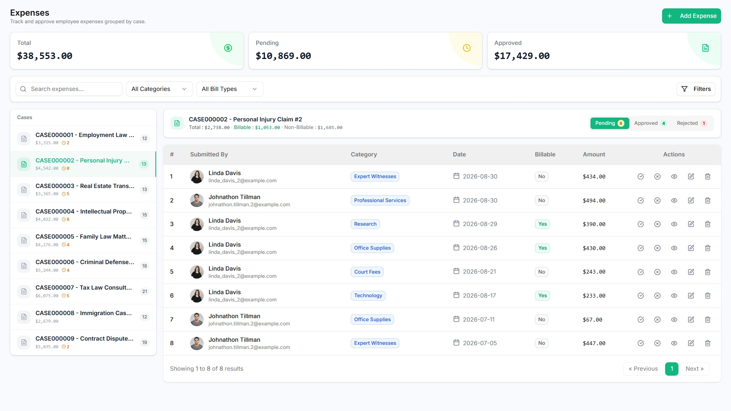
Task: Approve the $67.00 Office Supplies expense
Action: pos(641,320)
